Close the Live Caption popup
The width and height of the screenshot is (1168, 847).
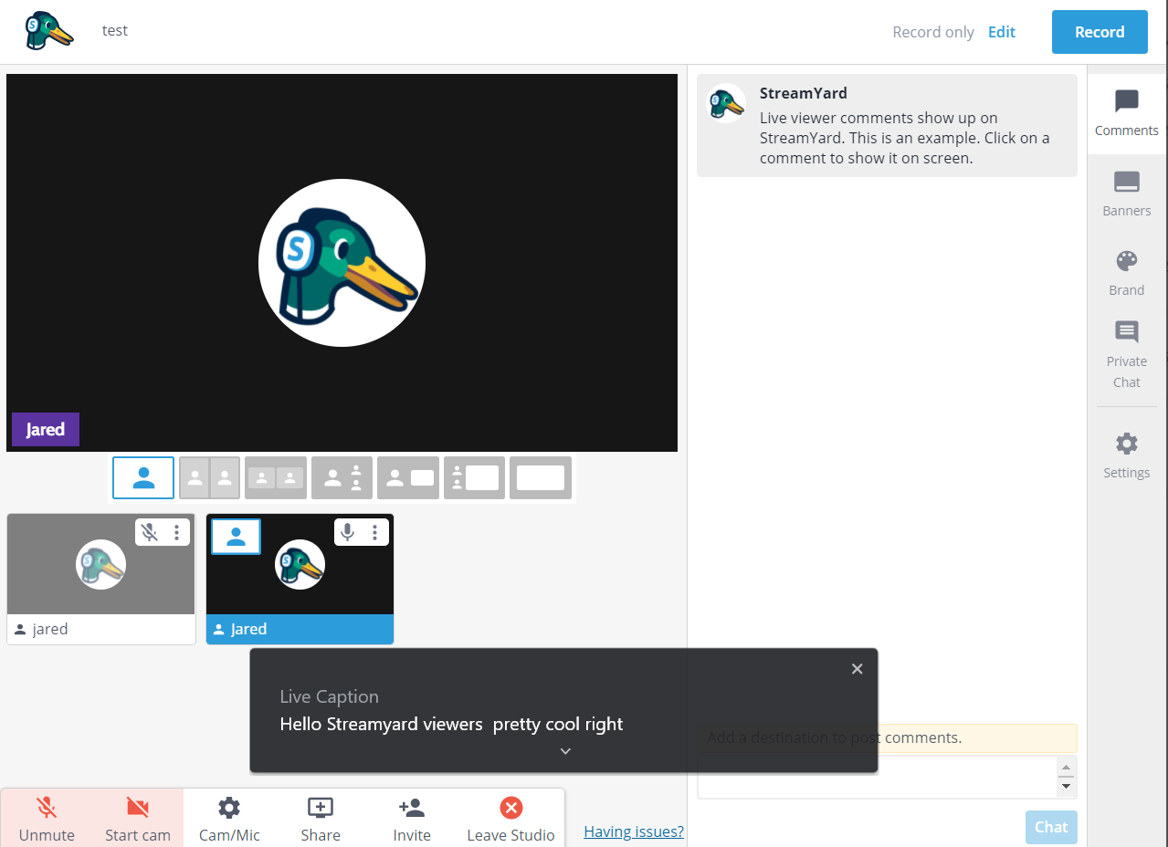click(857, 669)
